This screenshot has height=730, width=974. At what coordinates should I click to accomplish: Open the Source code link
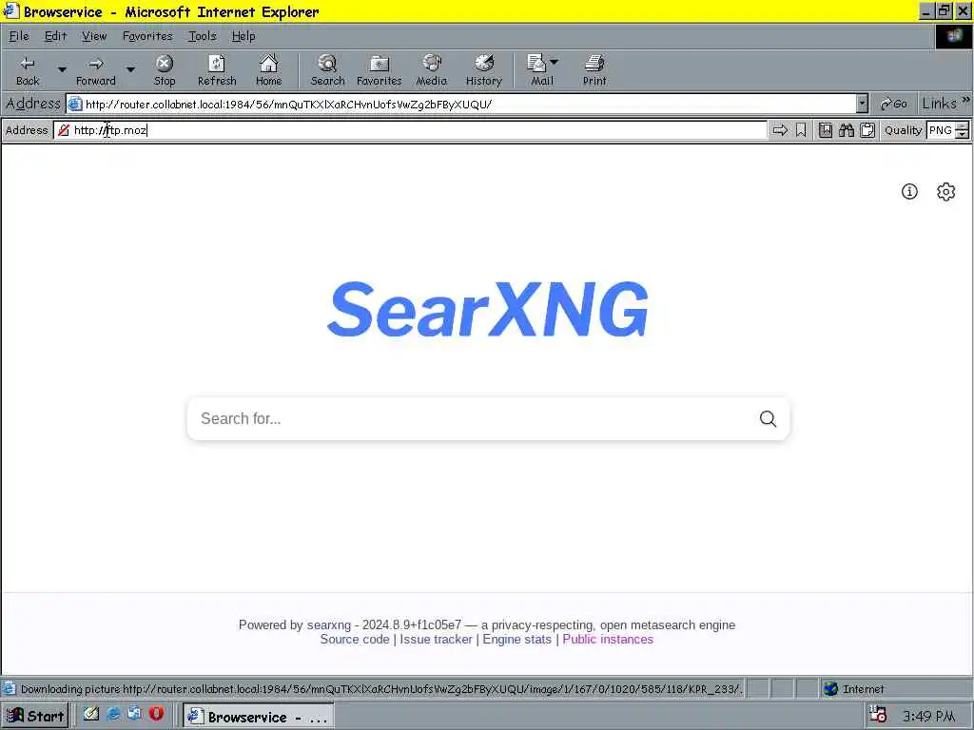coord(355,640)
